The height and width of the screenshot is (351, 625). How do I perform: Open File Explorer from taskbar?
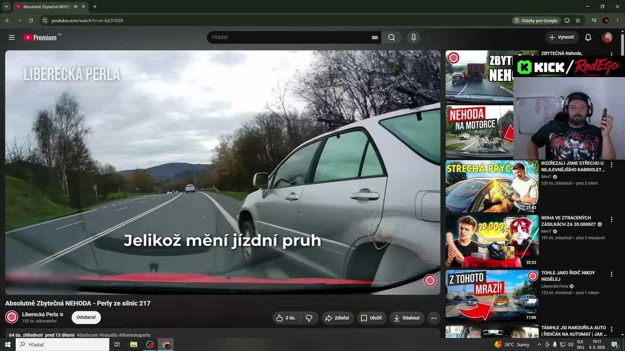coord(133,345)
